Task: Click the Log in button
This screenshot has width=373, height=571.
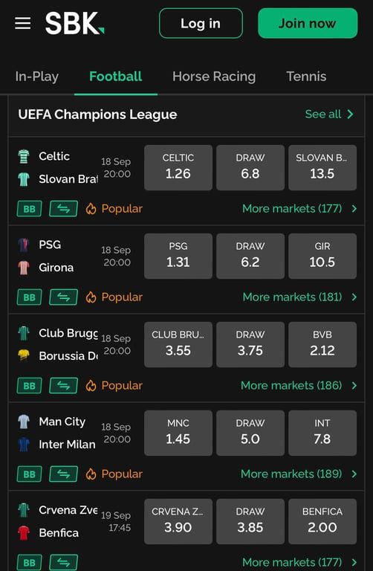Action: (x=201, y=23)
